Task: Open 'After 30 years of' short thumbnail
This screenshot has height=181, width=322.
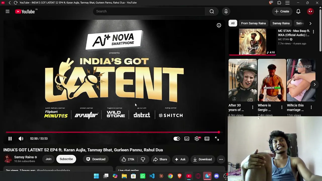Action: pos(243,80)
